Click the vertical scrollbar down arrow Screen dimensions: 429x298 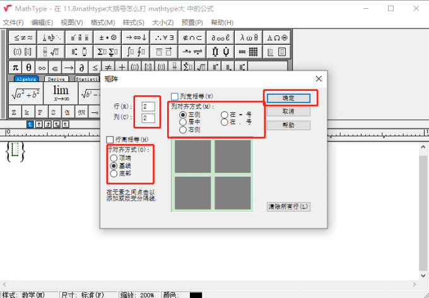(423, 275)
